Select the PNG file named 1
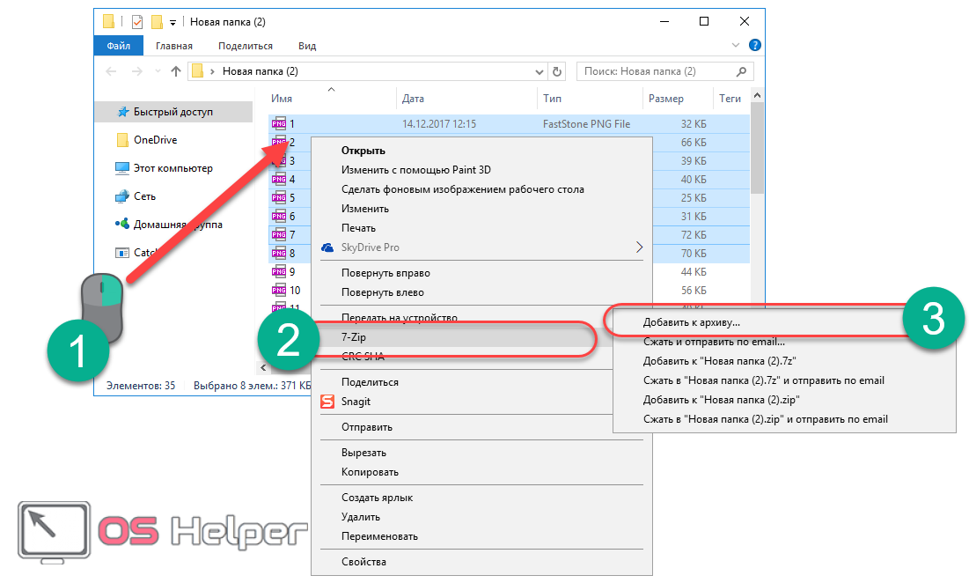The width and height of the screenshot is (969, 583). 510,123
